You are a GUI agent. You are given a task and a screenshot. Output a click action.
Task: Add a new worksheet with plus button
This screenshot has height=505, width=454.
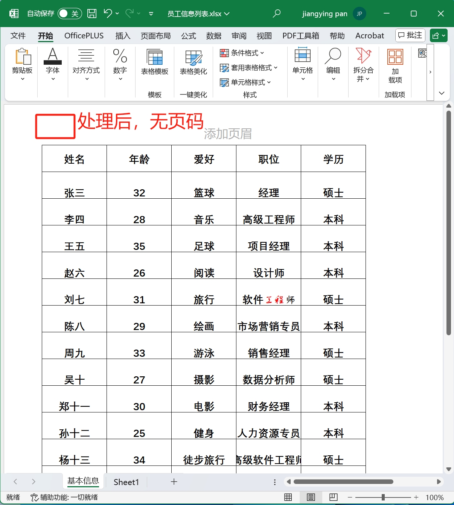coord(174,482)
